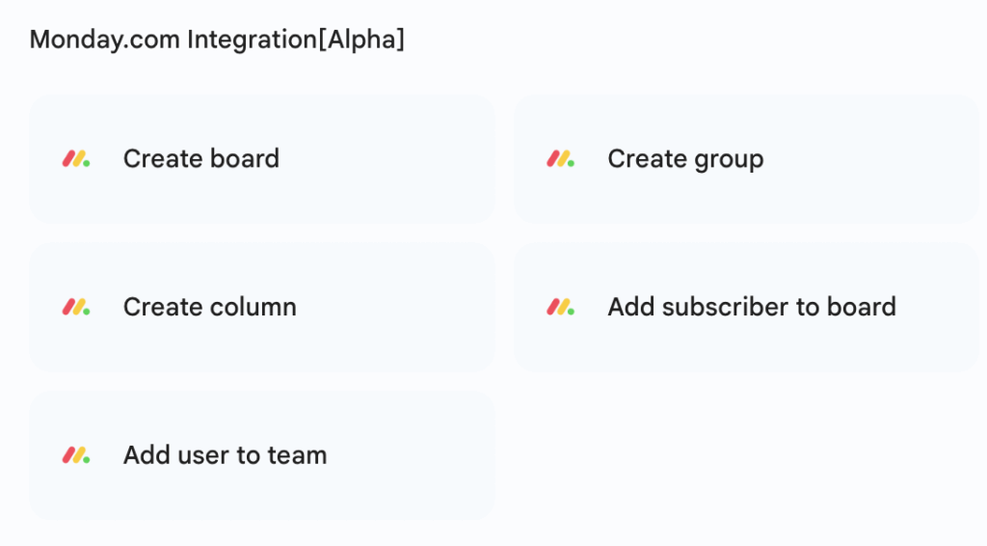Click the word Monday.com in the heading

pos(104,41)
